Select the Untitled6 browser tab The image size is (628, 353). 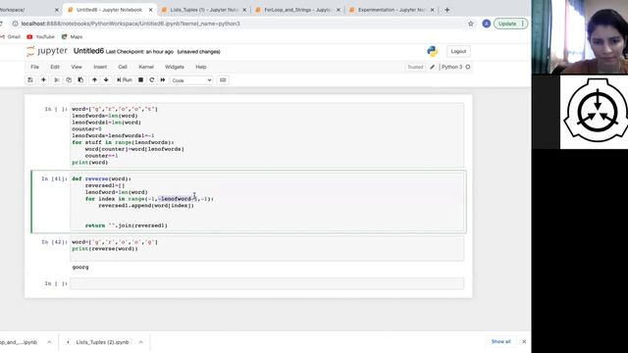(109, 10)
